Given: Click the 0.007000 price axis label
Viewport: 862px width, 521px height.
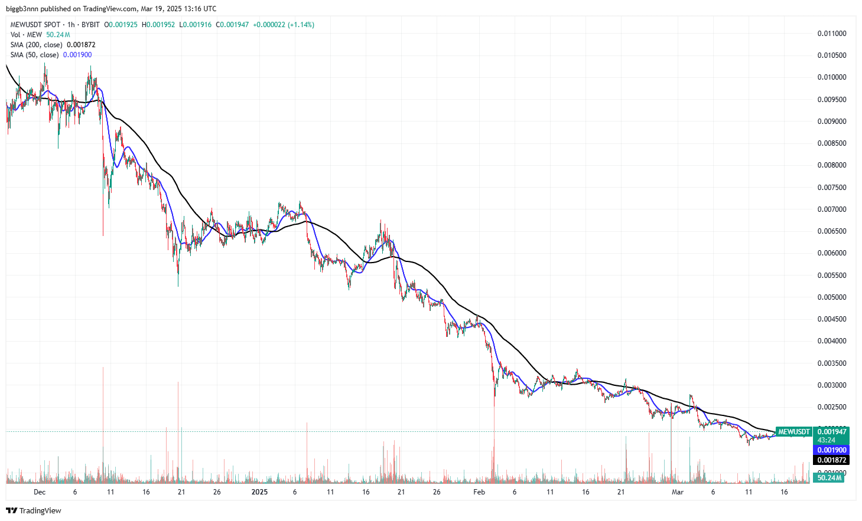Looking at the screenshot, I should (832, 209).
